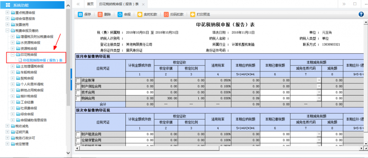The width and height of the screenshot is (368, 158).
Task: Expand the 税收减免 tree node
Action: pyautogui.click(x=7, y=126)
